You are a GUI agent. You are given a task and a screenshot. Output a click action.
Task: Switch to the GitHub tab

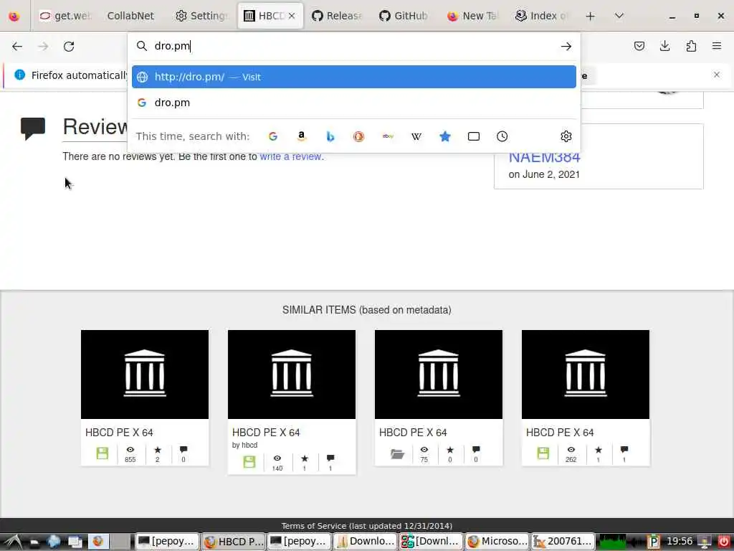coord(404,16)
